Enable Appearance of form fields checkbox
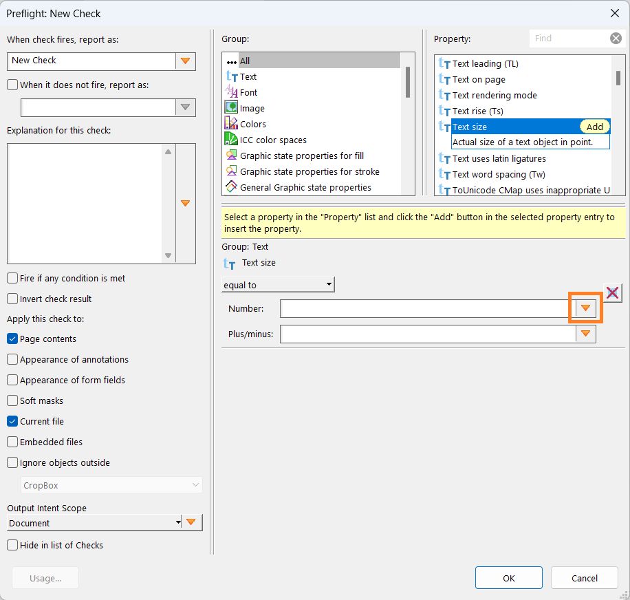This screenshot has height=600, width=630. [12, 380]
